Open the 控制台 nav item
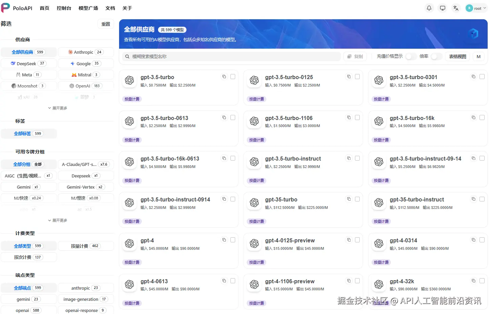Image resolution: width=490 pixels, height=314 pixels. pos(64,8)
